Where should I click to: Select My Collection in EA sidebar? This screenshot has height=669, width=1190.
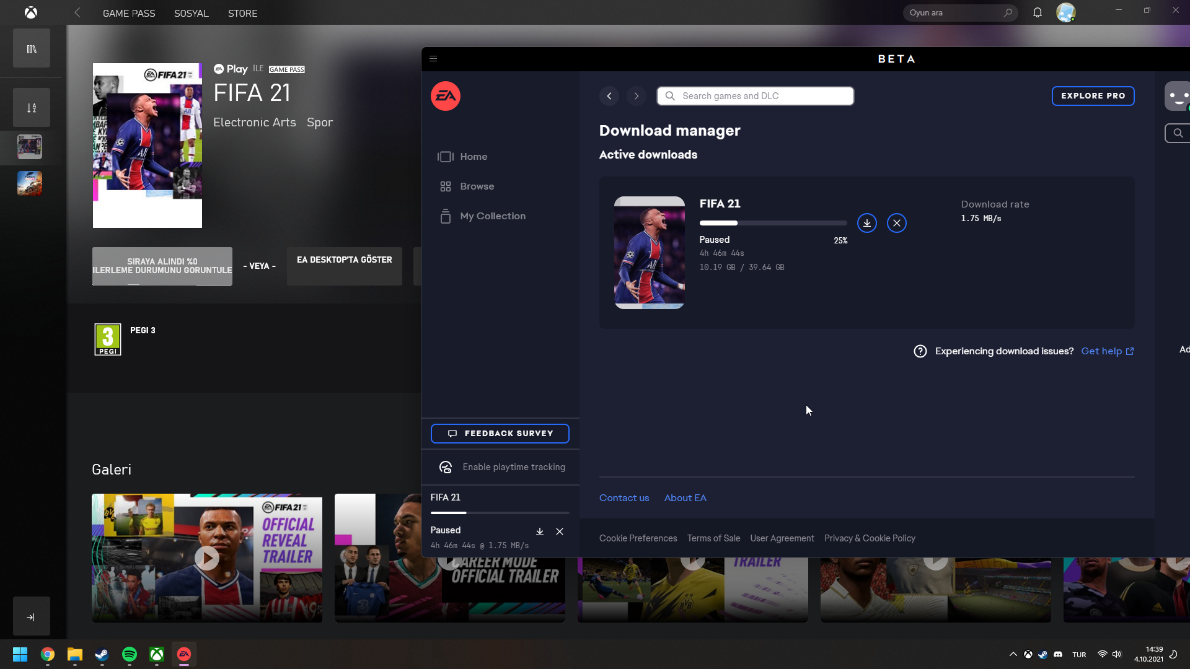point(492,216)
